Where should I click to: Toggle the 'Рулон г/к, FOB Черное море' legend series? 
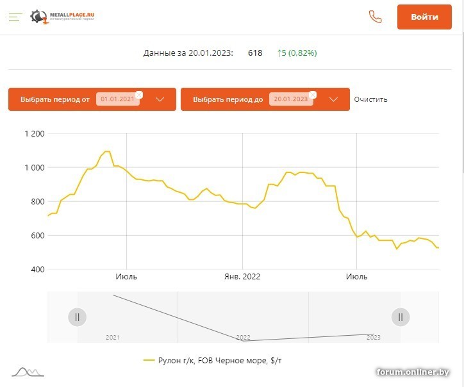tap(212, 361)
